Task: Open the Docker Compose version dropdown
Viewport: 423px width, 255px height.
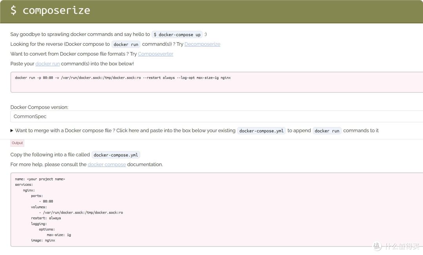Action: click(x=217, y=117)
